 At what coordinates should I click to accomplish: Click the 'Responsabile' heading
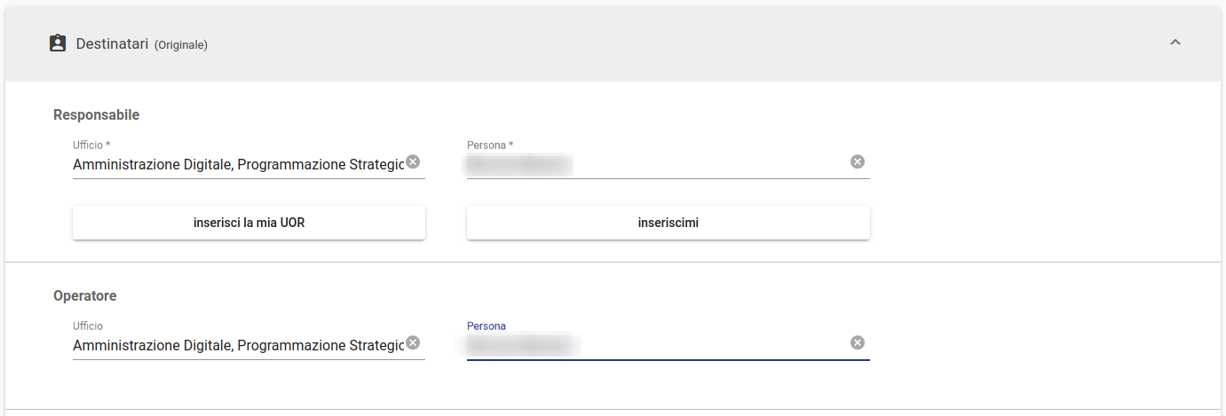coord(96,114)
